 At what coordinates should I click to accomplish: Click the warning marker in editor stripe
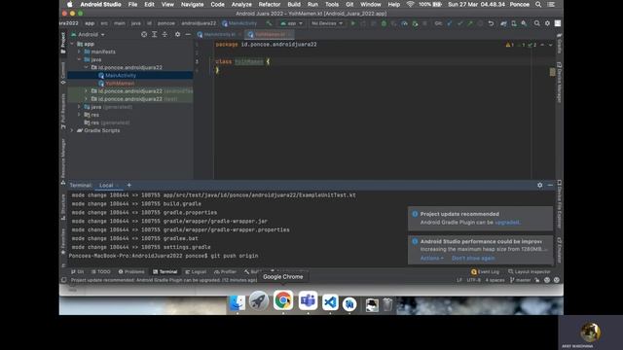click(552, 72)
